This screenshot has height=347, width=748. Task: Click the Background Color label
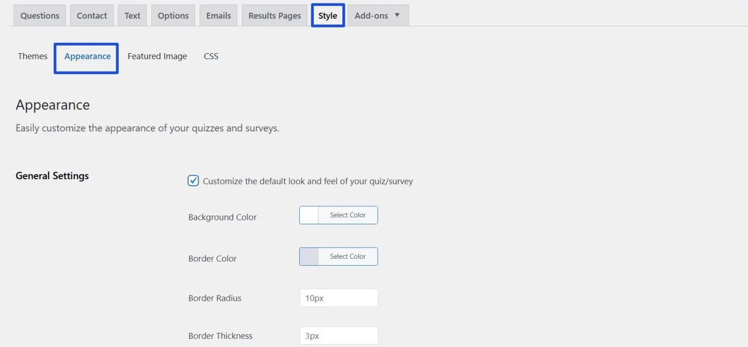(223, 217)
